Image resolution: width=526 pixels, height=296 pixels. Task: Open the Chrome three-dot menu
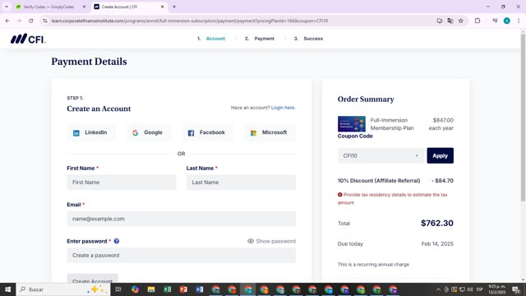coord(519,21)
